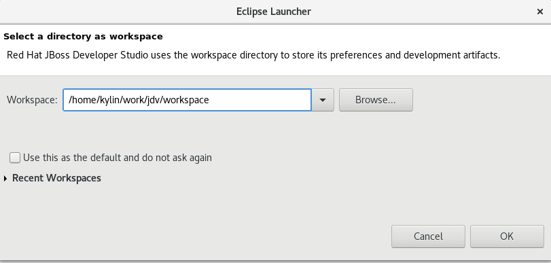Confirm workspace with the OK button
Image resolution: width=551 pixels, height=263 pixels.
(507, 236)
